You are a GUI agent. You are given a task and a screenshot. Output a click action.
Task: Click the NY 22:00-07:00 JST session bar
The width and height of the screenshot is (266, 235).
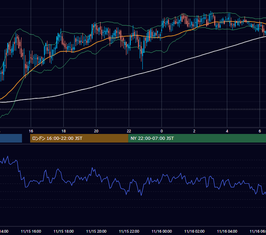(x=197, y=138)
